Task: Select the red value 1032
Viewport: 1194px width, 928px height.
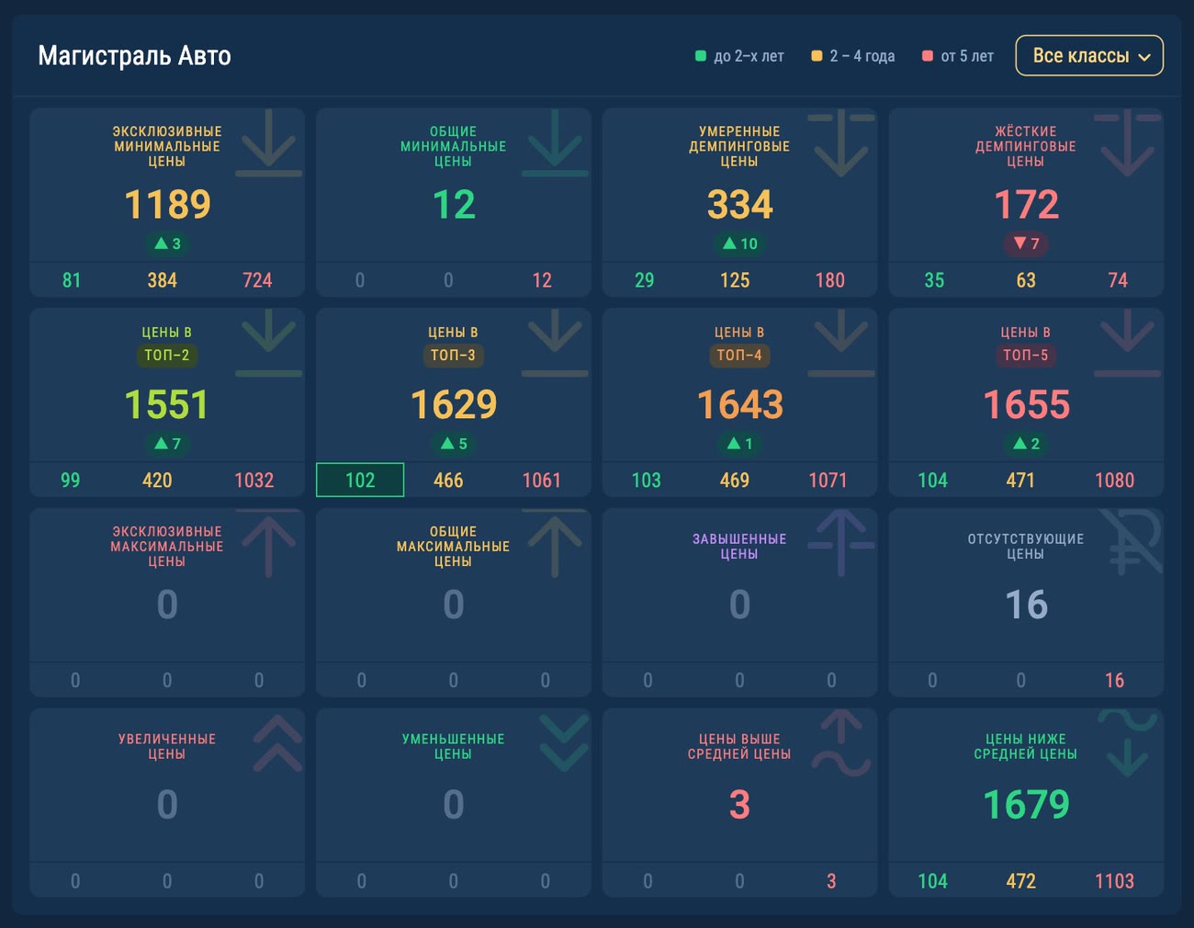Action: coord(254,481)
